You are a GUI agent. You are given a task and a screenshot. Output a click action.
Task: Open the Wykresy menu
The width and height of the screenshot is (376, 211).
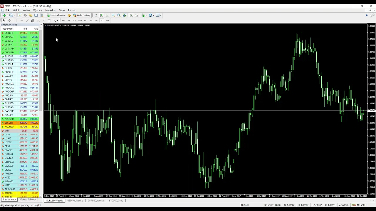(38, 10)
